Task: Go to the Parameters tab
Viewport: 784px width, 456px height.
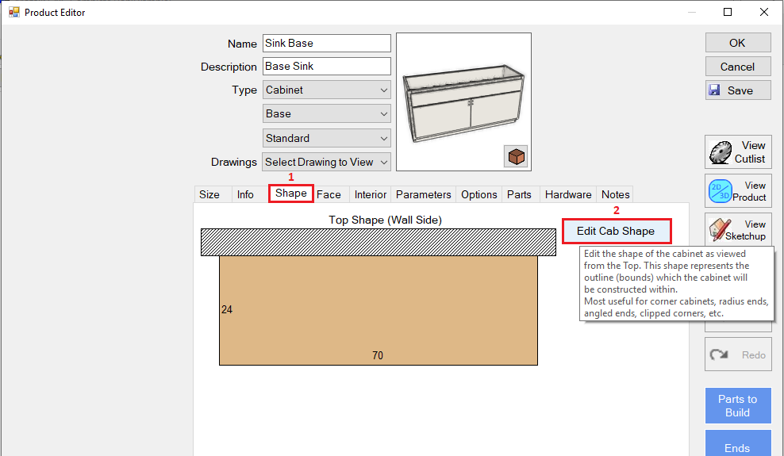Action: pyautogui.click(x=424, y=194)
